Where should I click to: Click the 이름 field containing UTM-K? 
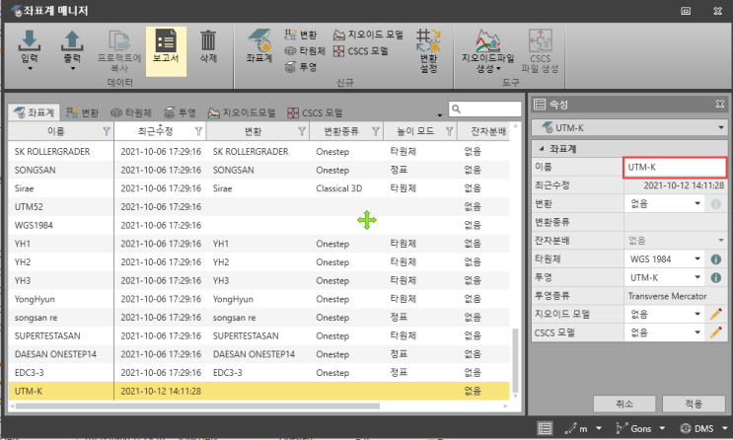coord(675,167)
